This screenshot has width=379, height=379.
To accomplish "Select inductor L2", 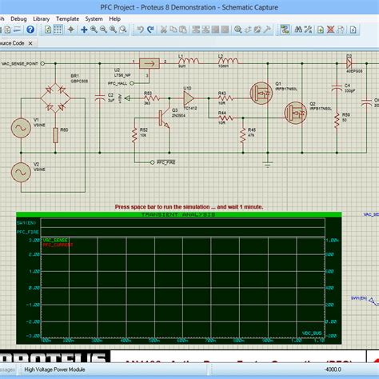I will (x=228, y=62).
